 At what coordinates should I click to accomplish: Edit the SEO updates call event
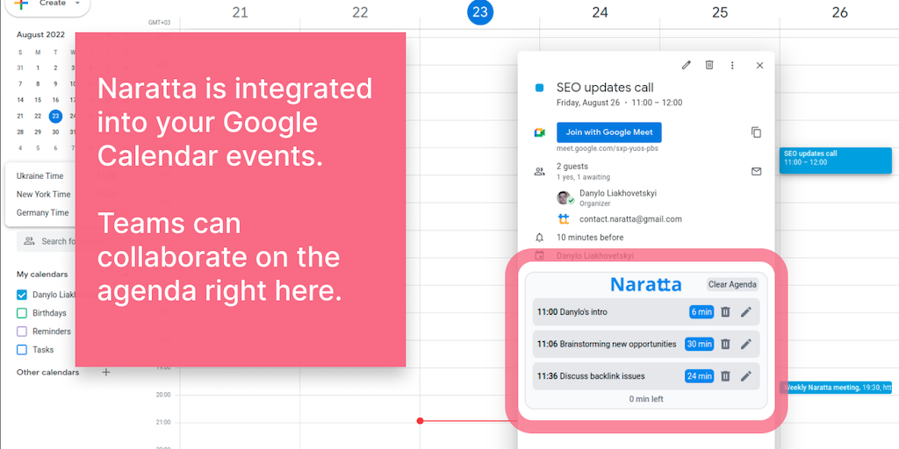click(686, 65)
